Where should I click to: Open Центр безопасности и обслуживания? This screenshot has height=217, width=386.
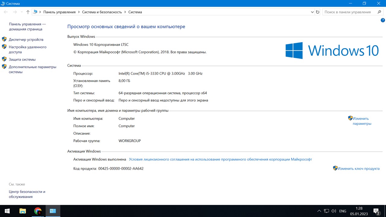tap(27, 194)
